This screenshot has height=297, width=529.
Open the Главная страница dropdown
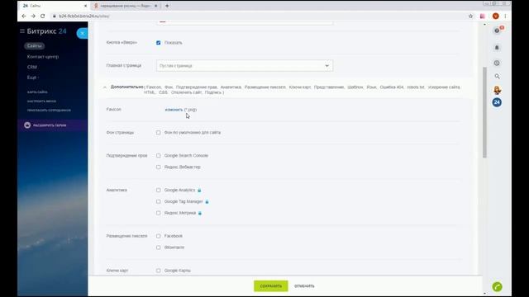[x=245, y=66]
